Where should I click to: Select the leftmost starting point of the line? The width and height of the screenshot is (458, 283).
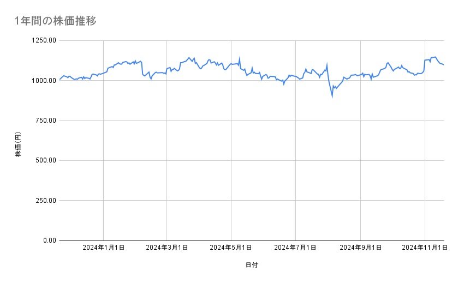(59, 80)
